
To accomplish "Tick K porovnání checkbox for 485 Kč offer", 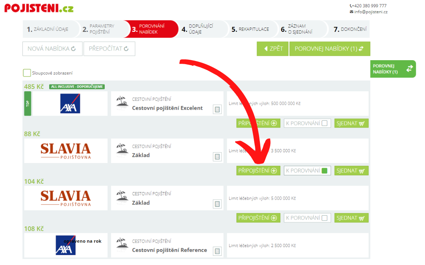I will point(324,123).
